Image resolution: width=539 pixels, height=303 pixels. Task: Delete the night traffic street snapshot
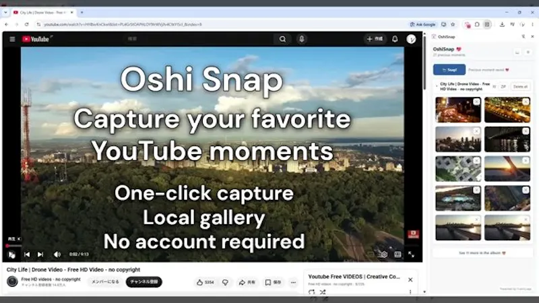tap(476, 102)
